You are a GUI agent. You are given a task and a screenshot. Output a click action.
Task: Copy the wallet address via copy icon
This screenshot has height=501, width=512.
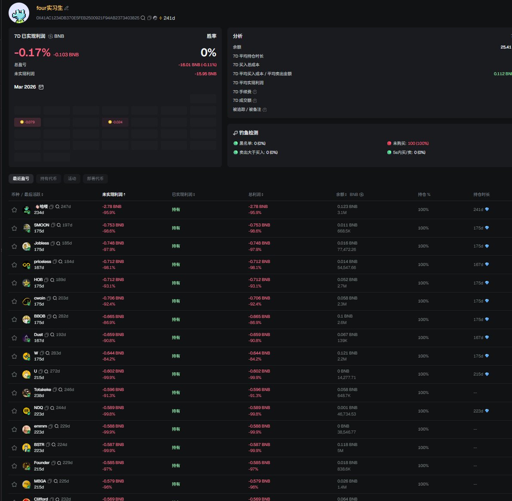[x=149, y=18]
